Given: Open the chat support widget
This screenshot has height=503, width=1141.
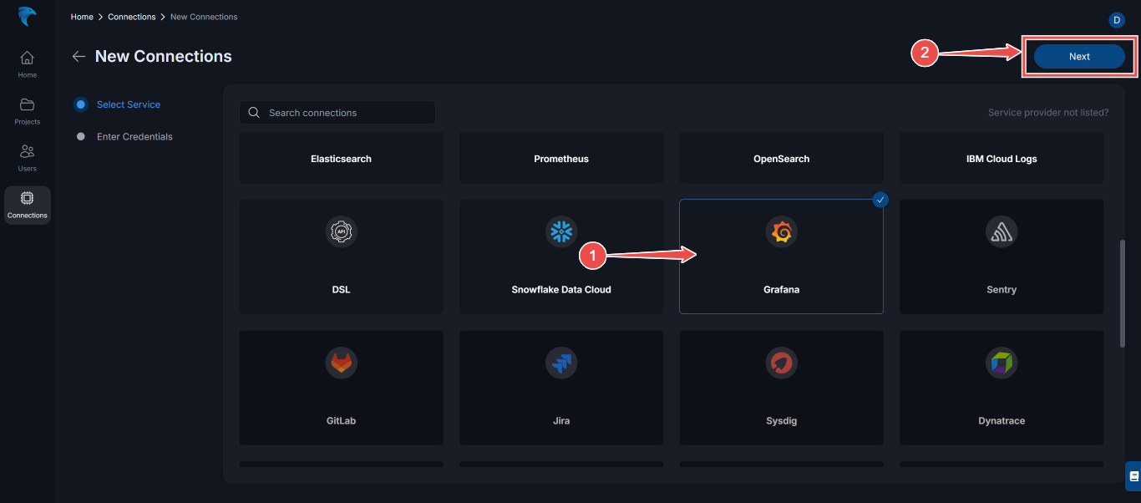Looking at the screenshot, I should [x=1132, y=475].
